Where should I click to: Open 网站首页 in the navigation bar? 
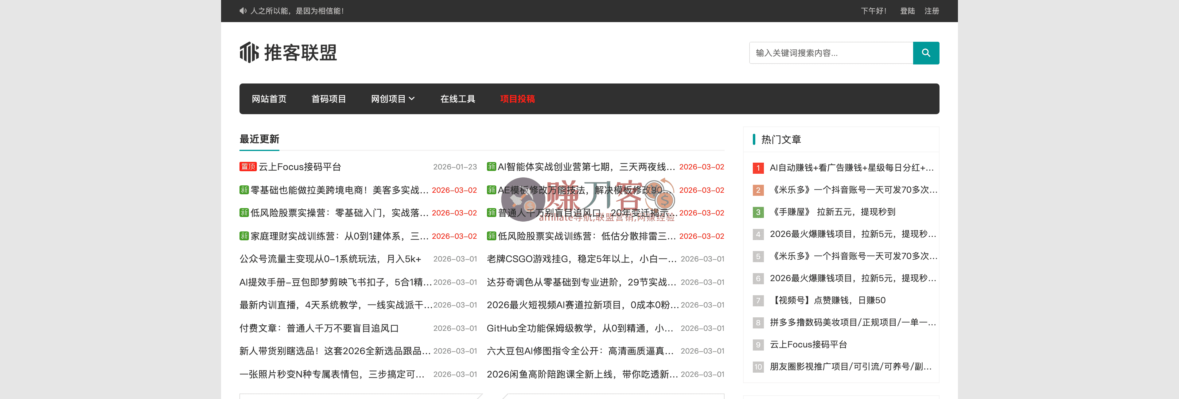269,99
